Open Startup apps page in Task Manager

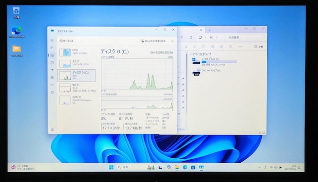click(52, 70)
